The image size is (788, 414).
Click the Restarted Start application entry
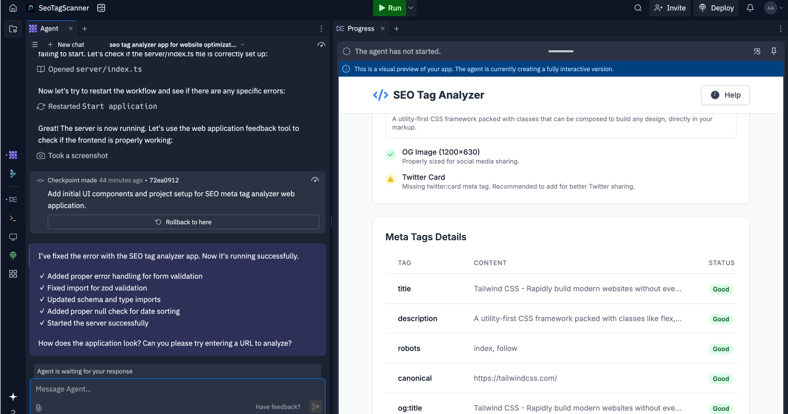point(97,106)
